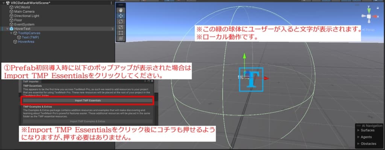Click the green Y arrow of the move gizmo

pos(244,56)
